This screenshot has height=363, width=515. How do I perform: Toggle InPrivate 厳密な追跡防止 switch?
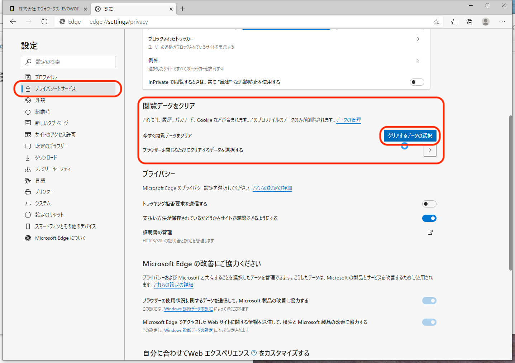(417, 82)
